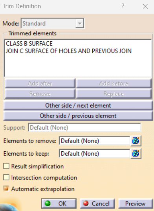
Task: Enable Result simplification checkbox
Action: [x=6, y=166]
